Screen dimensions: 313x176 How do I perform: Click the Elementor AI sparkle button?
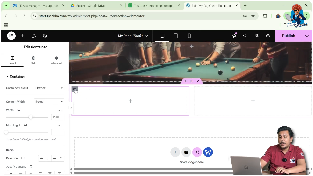tap(197, 152)
